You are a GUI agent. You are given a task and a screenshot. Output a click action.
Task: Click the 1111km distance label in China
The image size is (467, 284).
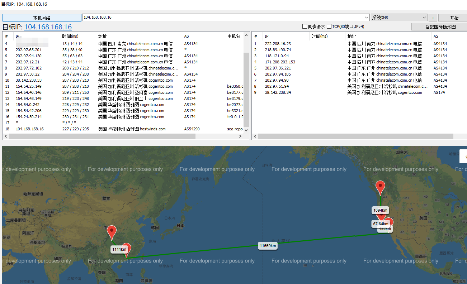coord(119,249)
